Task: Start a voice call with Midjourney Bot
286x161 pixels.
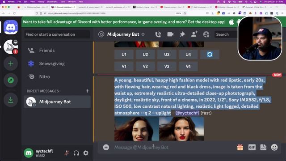Action: pyautogui.click(x=158, y=34)
